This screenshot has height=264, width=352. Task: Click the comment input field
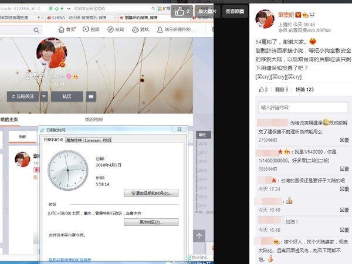pos(303,107)
